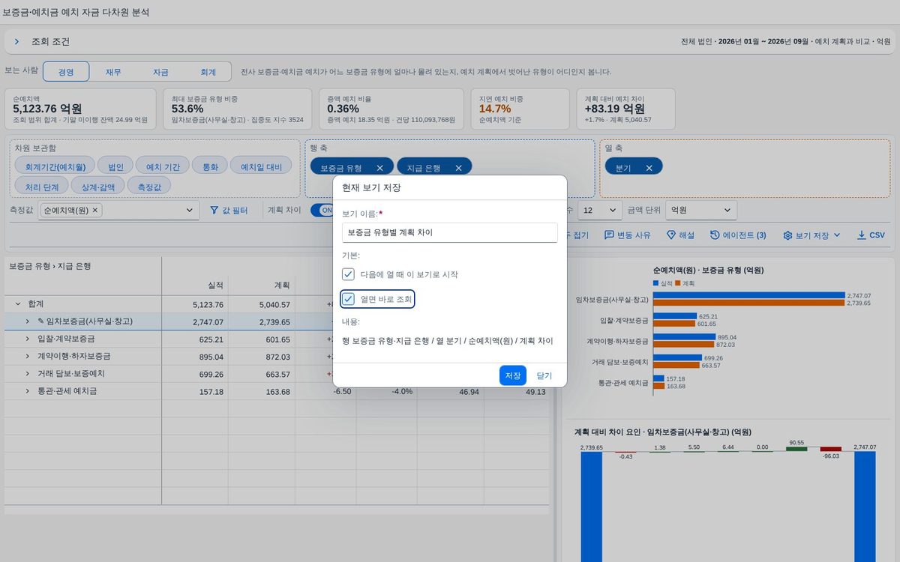Click 계획 orange legend swatch in chart
Viewport: 900px width, 562px height.
678,283
